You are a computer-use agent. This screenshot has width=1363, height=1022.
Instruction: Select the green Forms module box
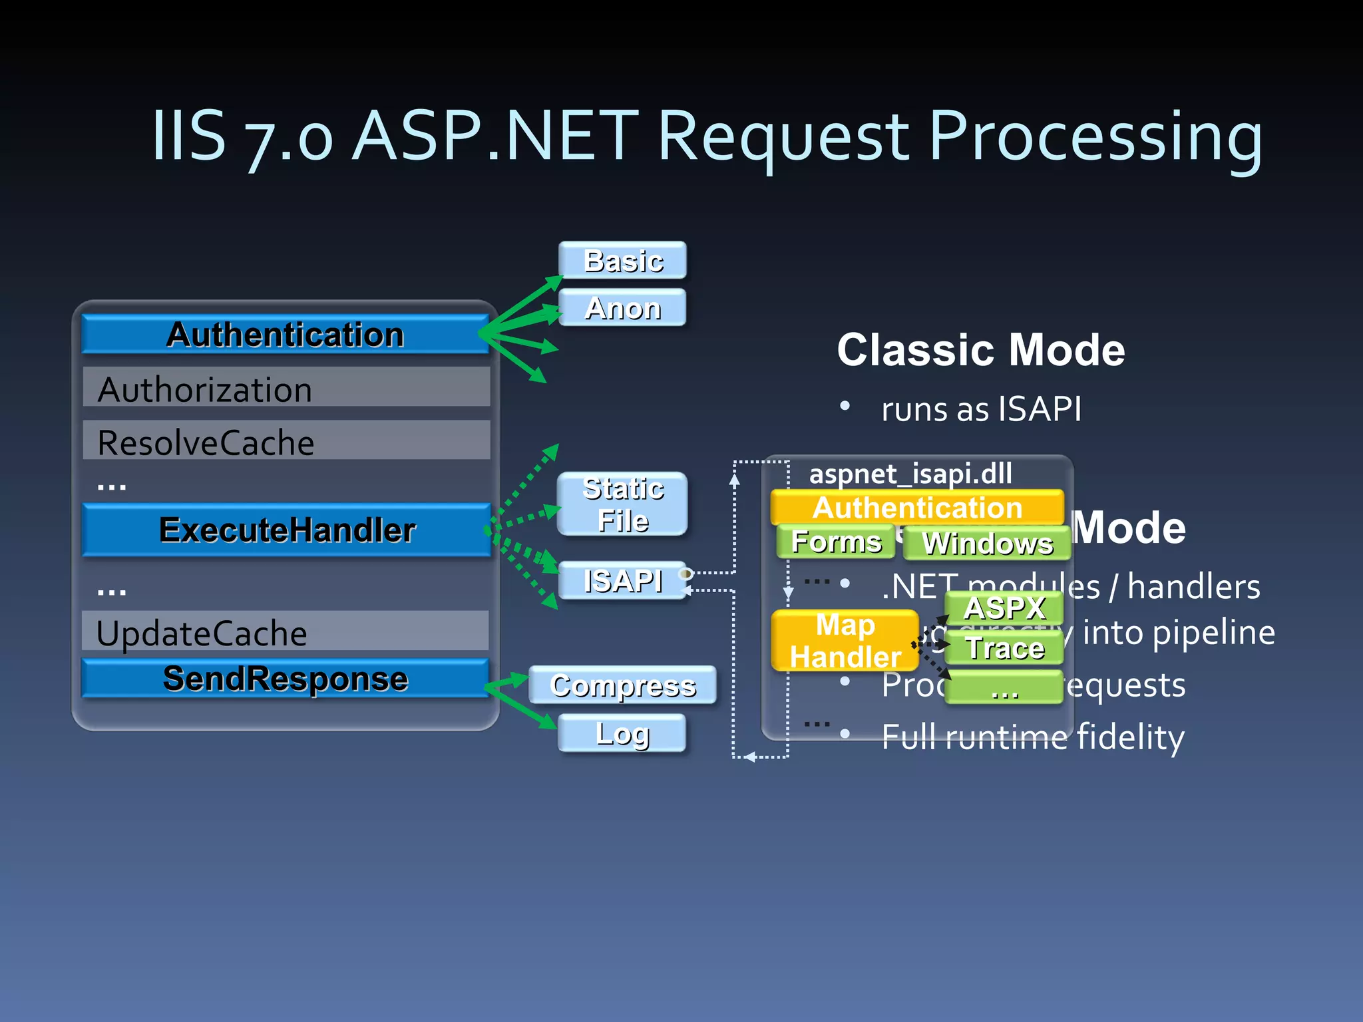coord(835,542)
